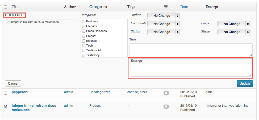Open pepperoni post comment count bubble

tap(166, 93)
